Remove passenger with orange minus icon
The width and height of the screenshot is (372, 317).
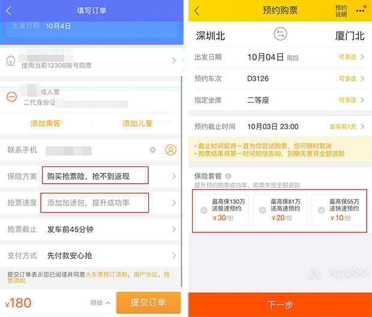point(11,97)
